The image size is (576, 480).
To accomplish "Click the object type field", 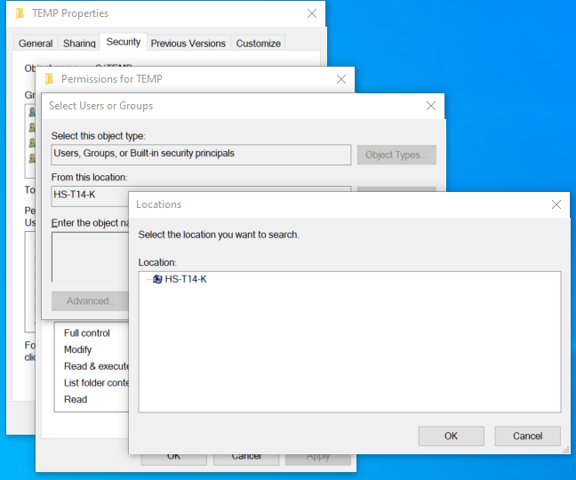I will [201, 155].
